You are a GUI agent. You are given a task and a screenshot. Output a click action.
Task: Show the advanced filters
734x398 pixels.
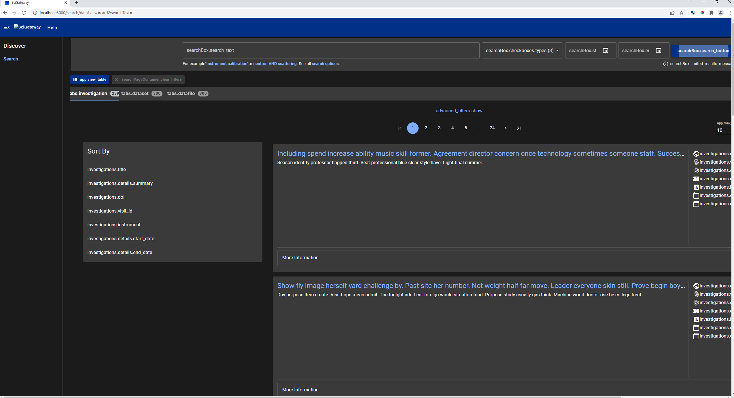click(x=459, y=111)
